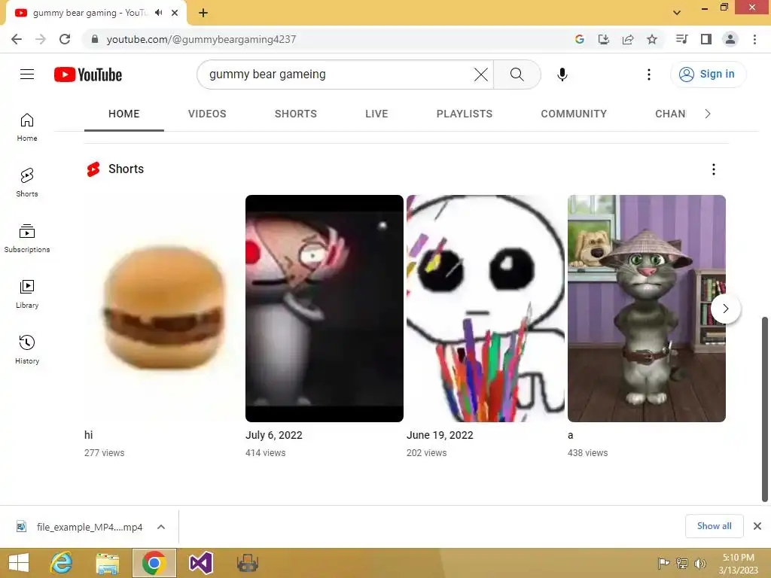Open network tray icon
Screen dimensions: 771x578
click(x=681, y=563)
